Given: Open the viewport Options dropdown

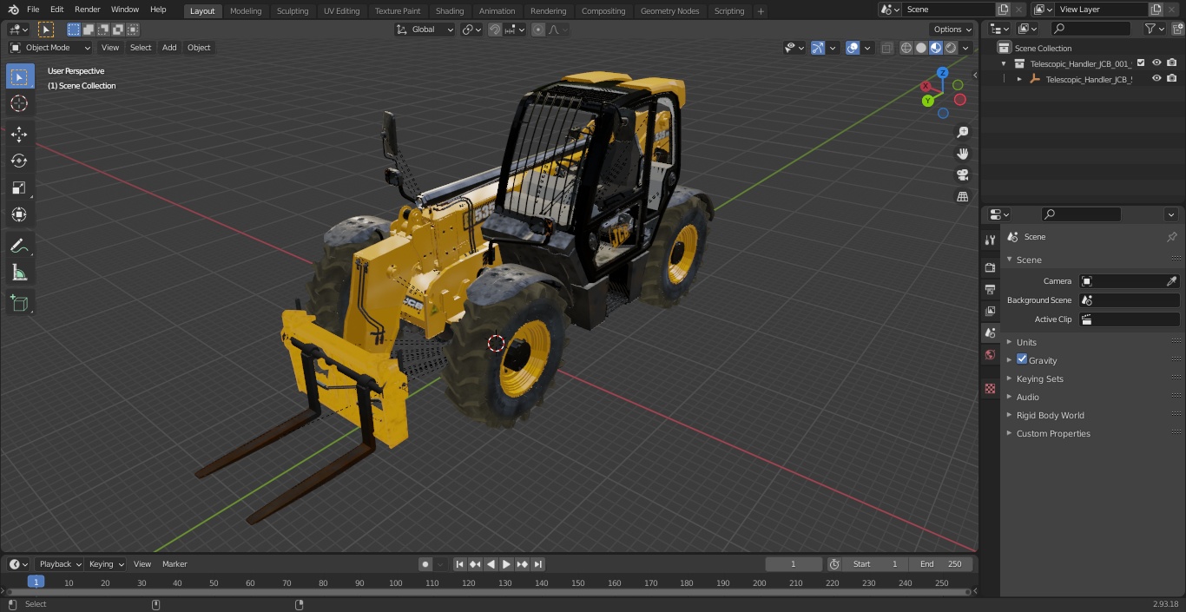Looking at the screenshot, I should pyautogui.click(x=952, y=30).
